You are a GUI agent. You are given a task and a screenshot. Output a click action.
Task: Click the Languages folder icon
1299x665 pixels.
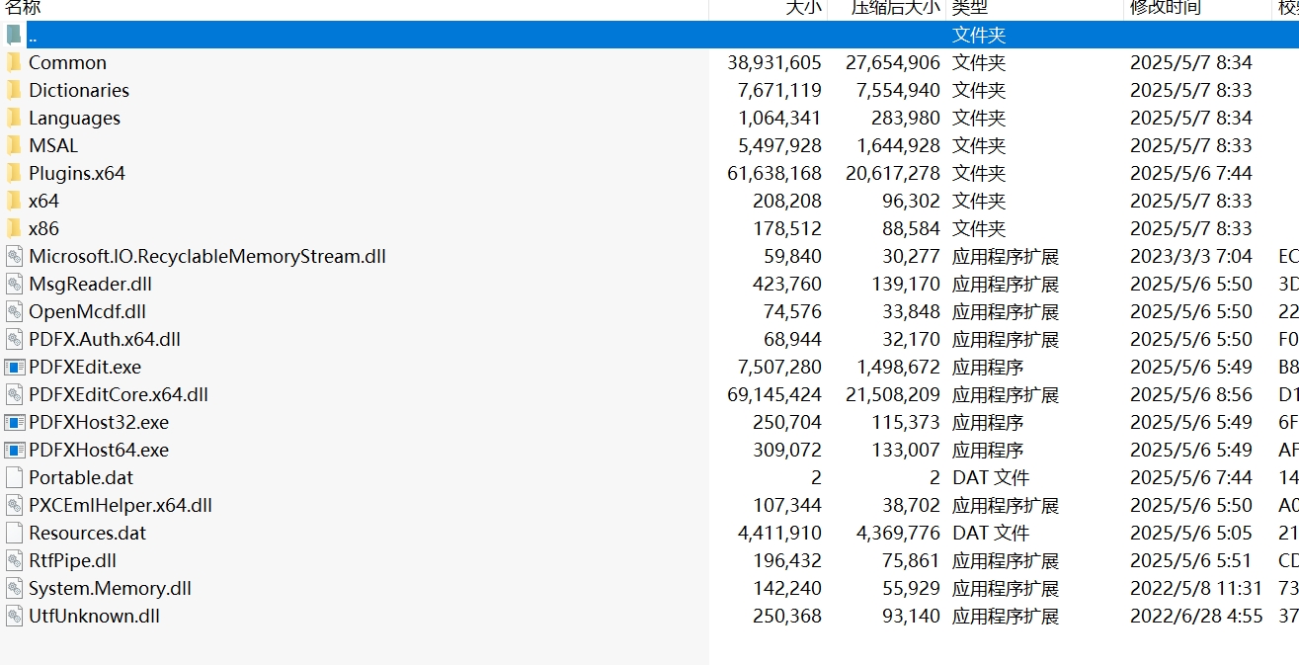(13, 118)
